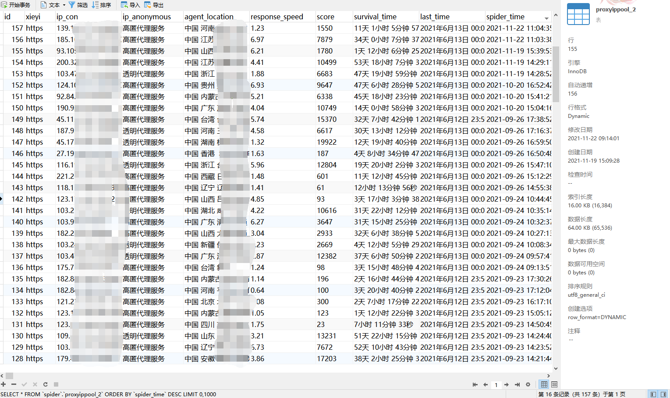Click the Sort (排序) icon
Viewport: 670px width, 398px height.
[95, 5]
